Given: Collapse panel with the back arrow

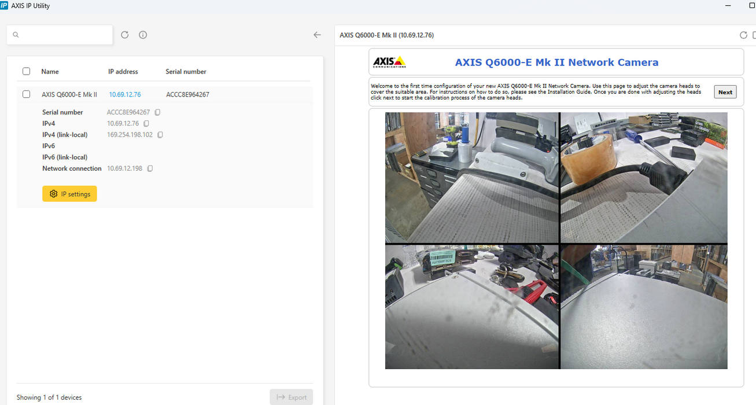Looking at the screenshot, I should click(x=317, y=35).
